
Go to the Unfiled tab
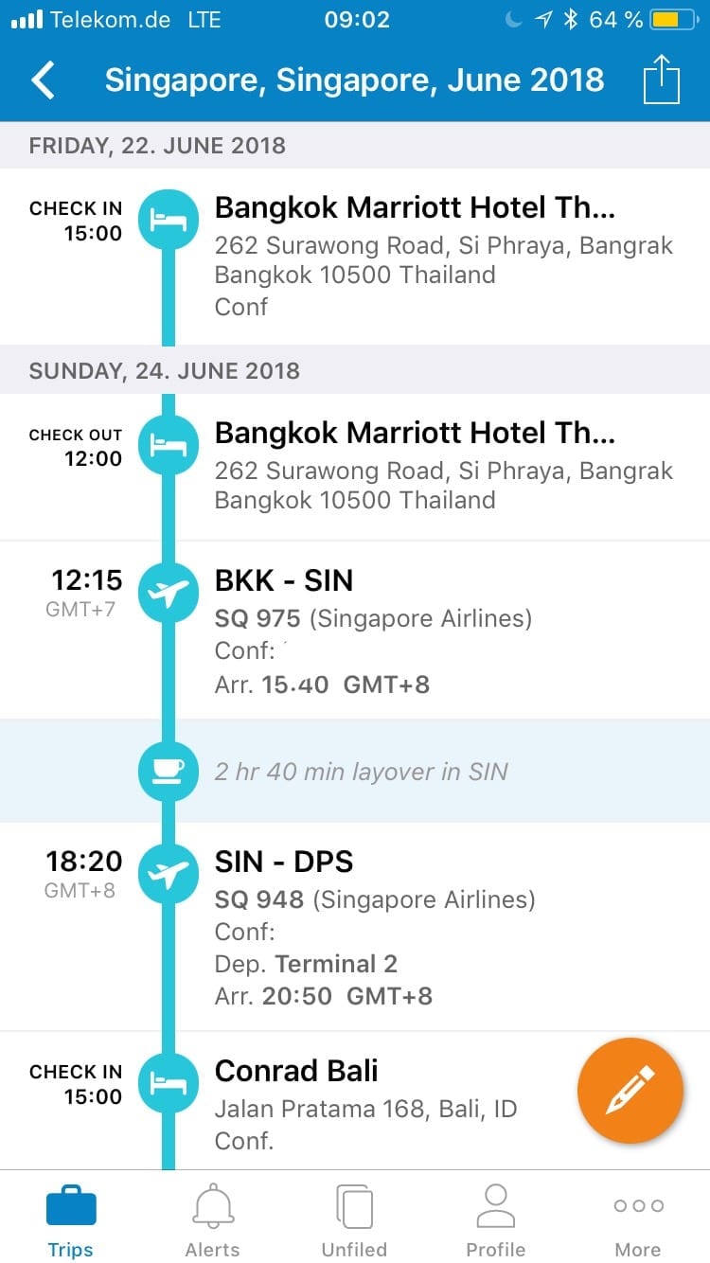click(354, 1219)
